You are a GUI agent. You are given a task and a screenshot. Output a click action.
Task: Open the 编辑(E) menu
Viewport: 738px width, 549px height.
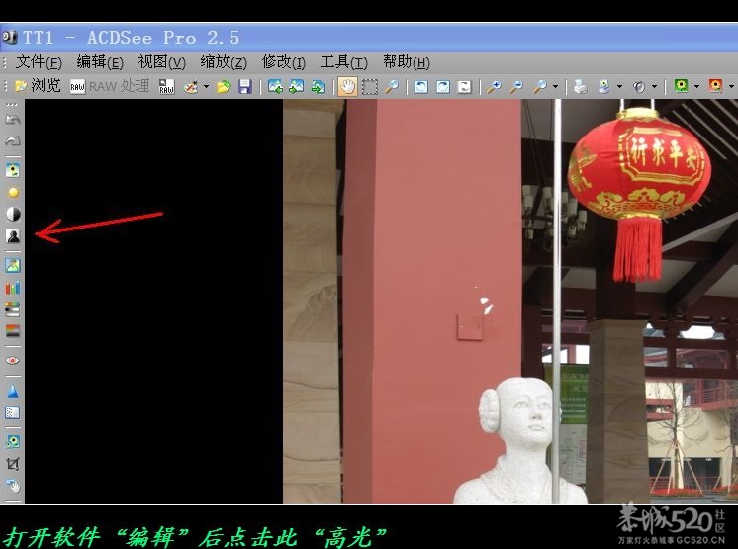coord(100,62)
